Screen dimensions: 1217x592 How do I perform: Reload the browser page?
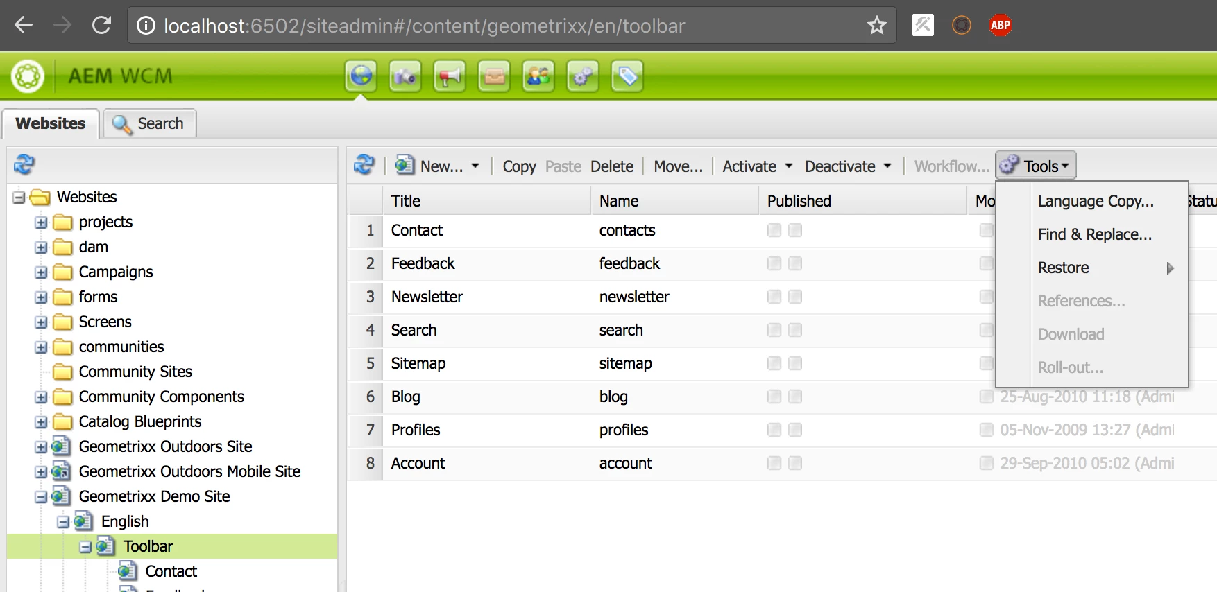click(x=102, y=26)
